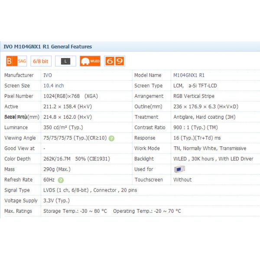Click the Signal Type LVDS connector text
Image resolution: width=260 pixels, height=260 pixels.
pos(90,190)
